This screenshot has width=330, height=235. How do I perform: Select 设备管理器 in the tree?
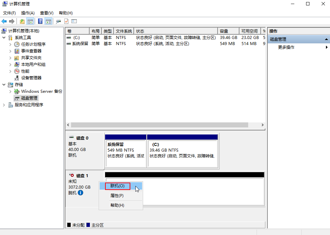31,78
